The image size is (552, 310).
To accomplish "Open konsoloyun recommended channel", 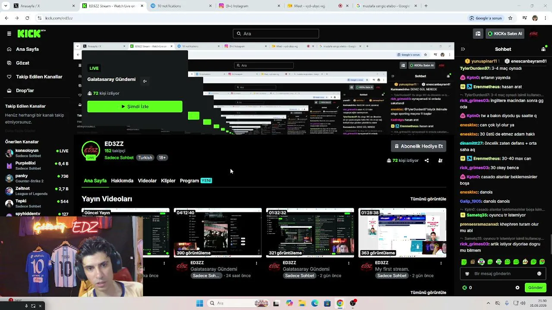I will click(37, 153).
